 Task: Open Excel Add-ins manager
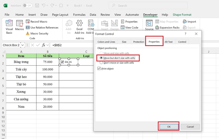(x=79, y=27)
